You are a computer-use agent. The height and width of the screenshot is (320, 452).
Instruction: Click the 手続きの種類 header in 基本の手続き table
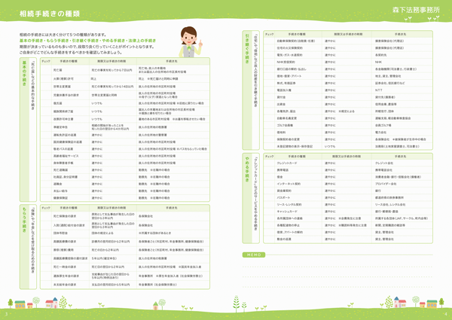[69, 61]
